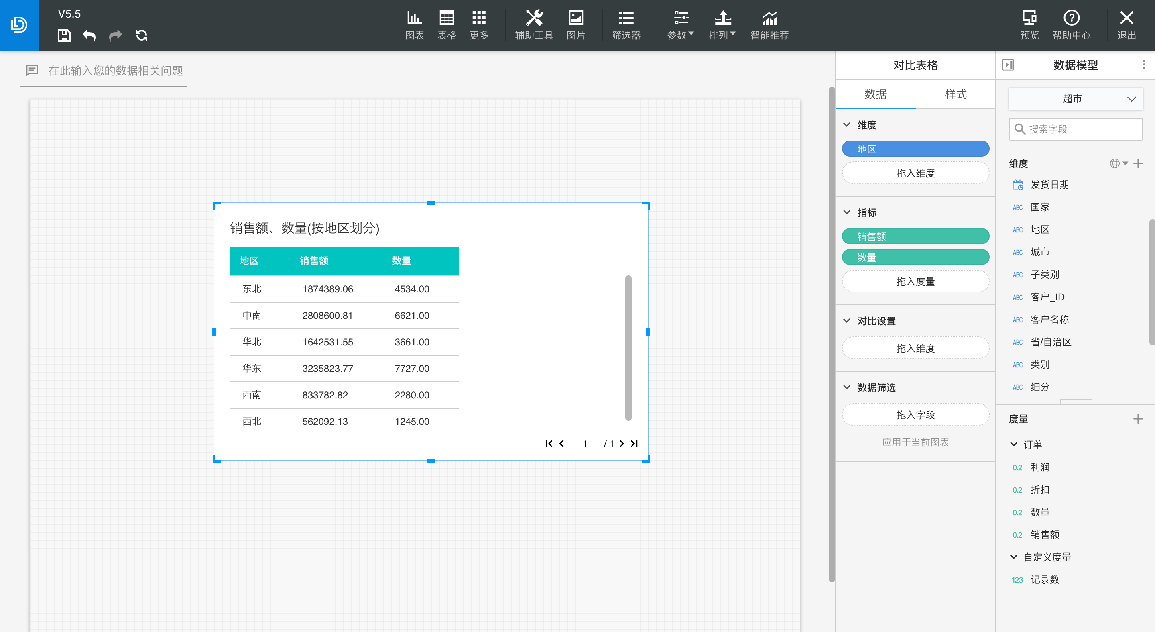Open 智能推荐 smart recommendation
This screenshot has height=632, width=1155.
coord(769,25)
